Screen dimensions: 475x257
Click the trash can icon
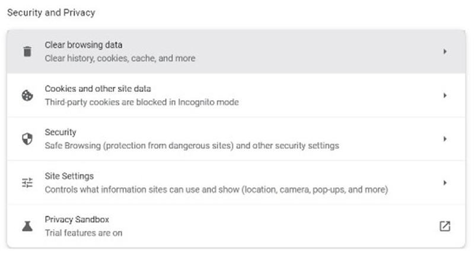point(27,52)
